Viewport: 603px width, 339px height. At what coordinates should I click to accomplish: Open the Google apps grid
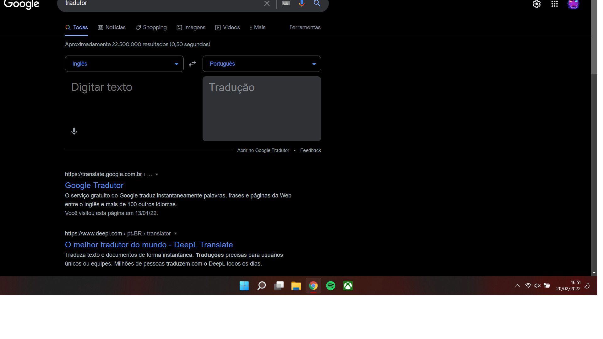click(555, 4)
